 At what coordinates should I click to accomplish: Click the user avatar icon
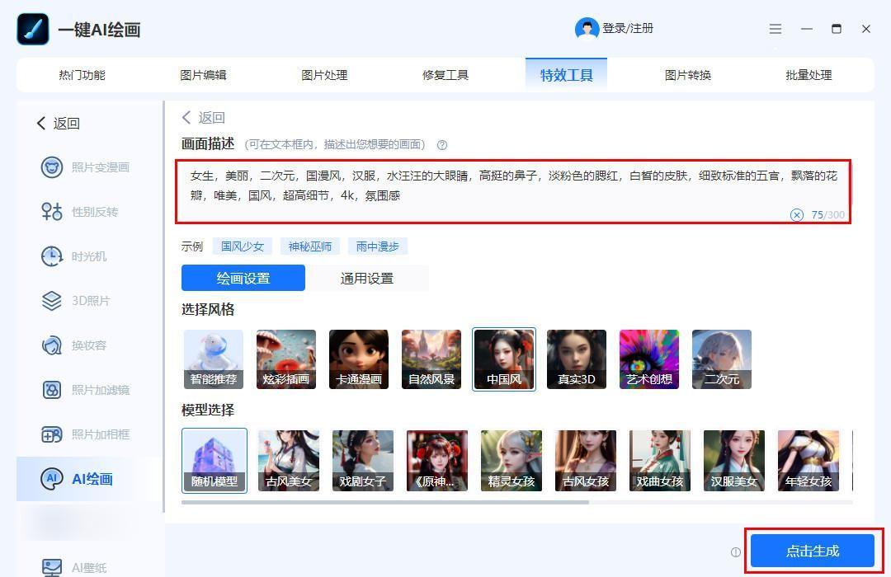click(x=587, y=28)
